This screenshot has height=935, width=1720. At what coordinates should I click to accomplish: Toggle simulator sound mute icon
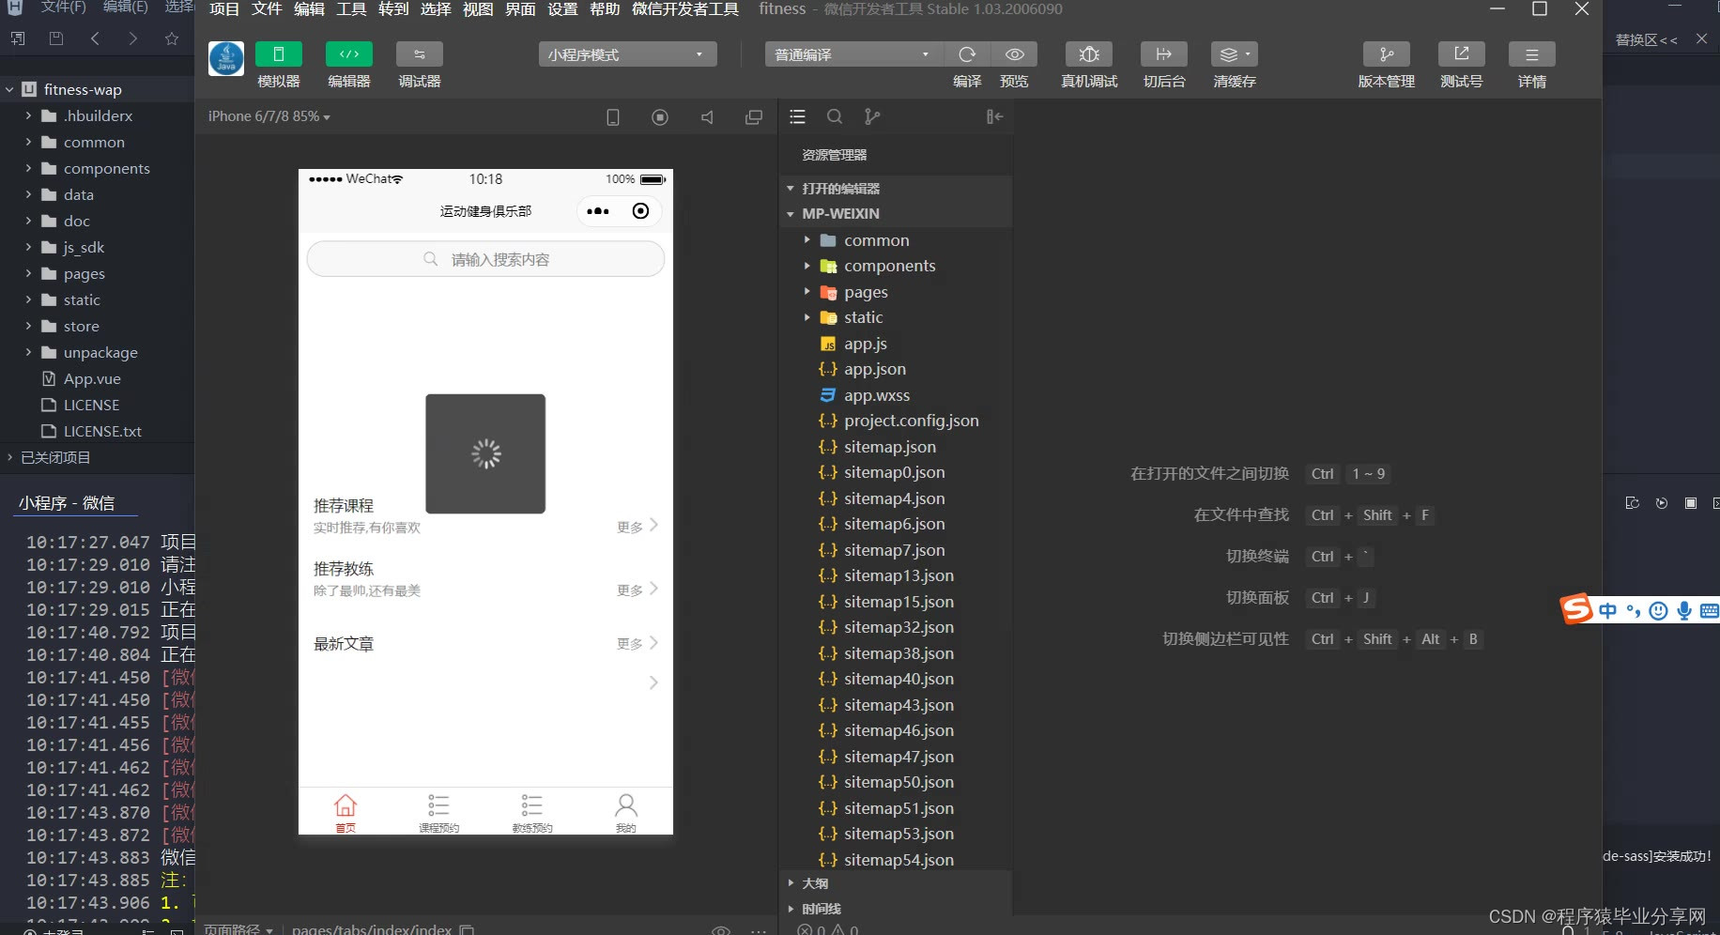click(707, 117)
